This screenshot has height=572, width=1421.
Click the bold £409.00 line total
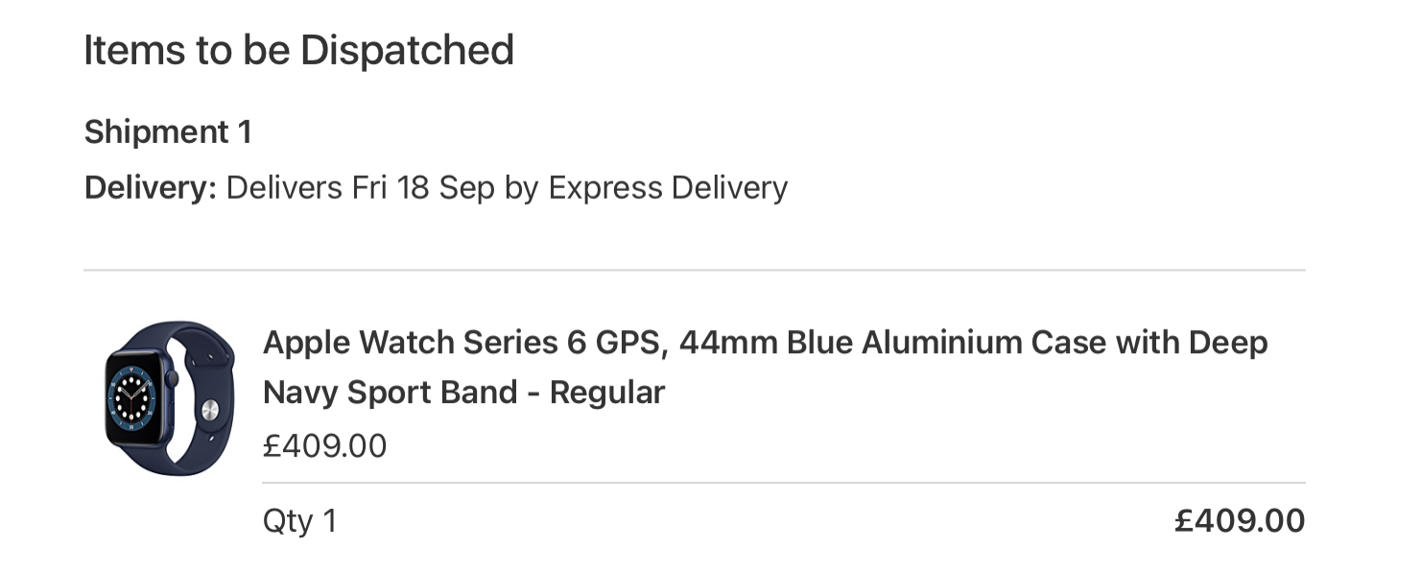click(1240, 521)
